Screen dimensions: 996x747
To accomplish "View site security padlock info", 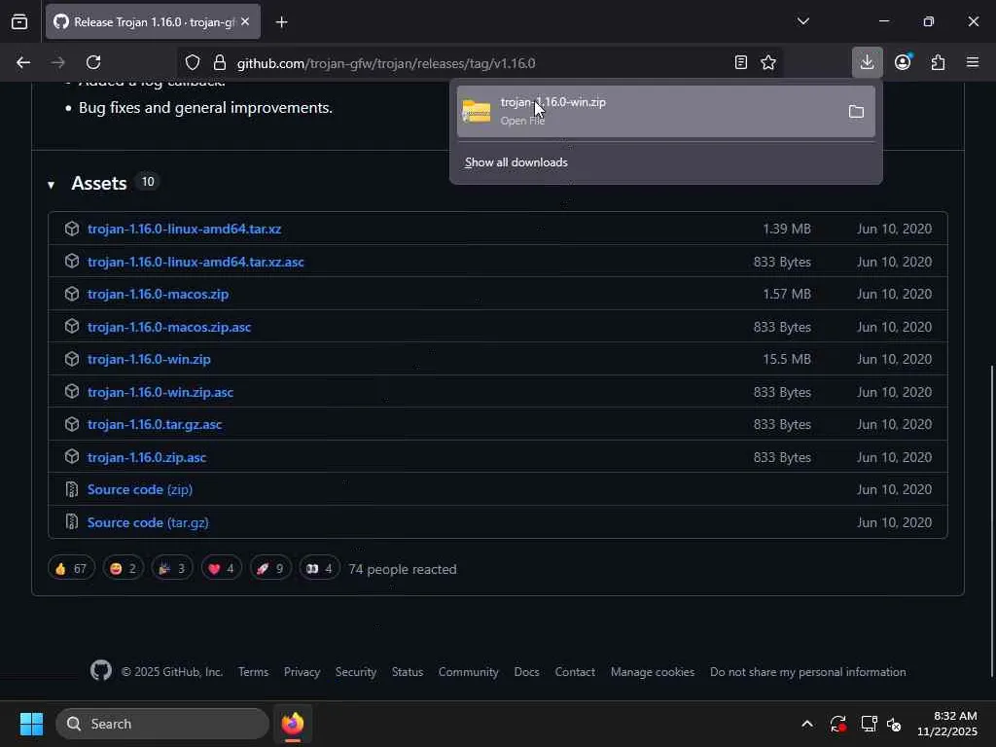I will pos(220,62).
